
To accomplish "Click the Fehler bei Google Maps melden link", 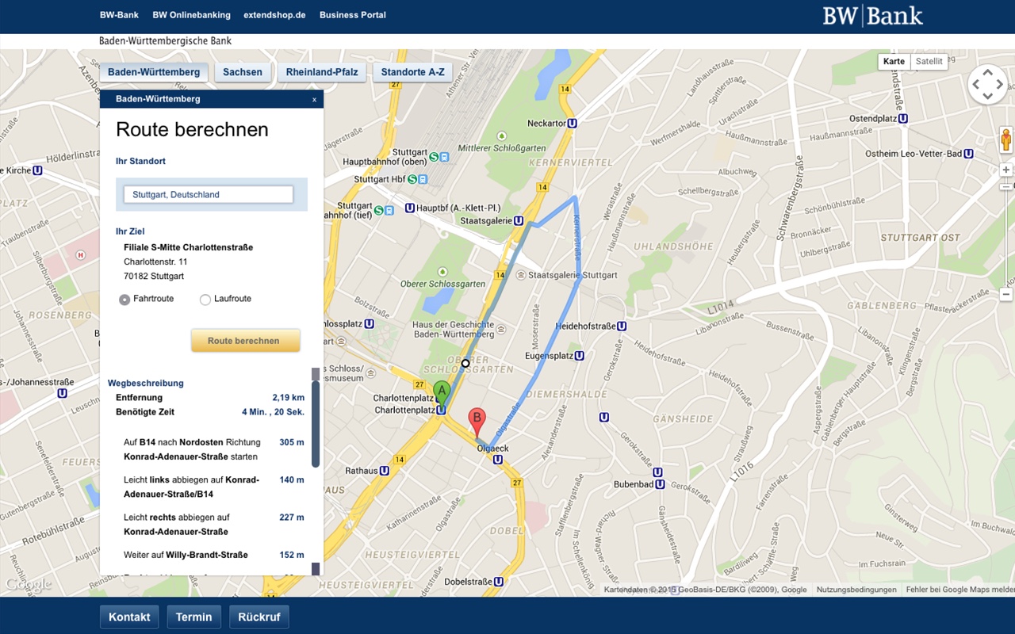I will [x=960, y=590].
